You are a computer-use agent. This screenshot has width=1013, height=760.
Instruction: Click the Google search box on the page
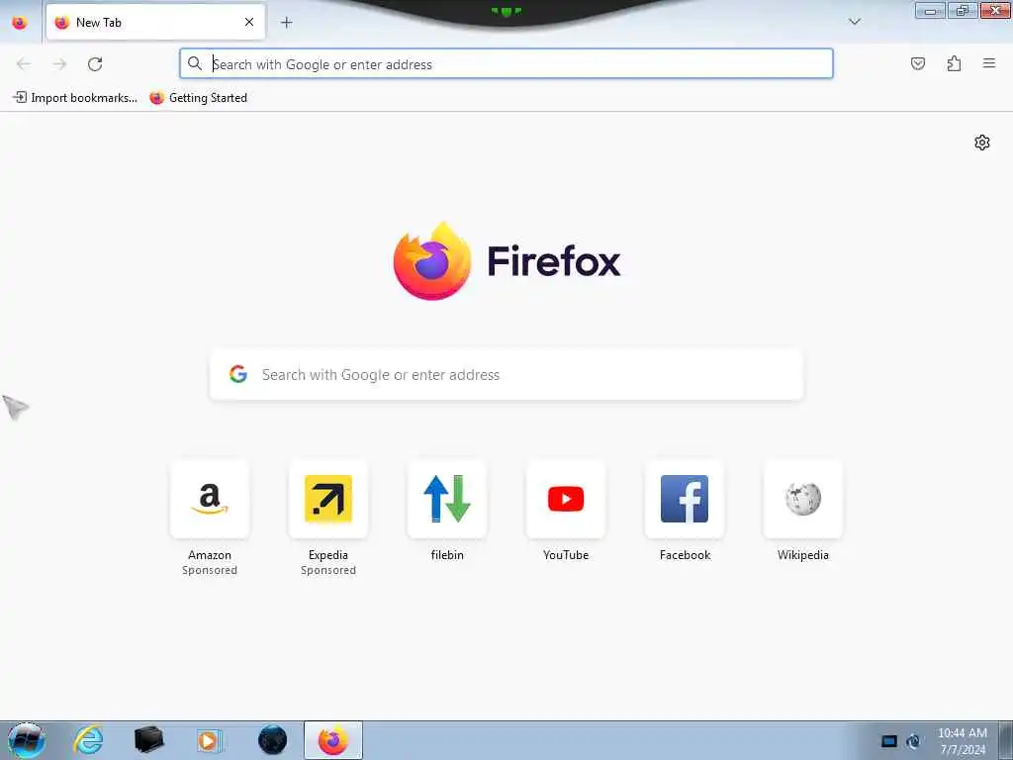(x=506, y=375)
